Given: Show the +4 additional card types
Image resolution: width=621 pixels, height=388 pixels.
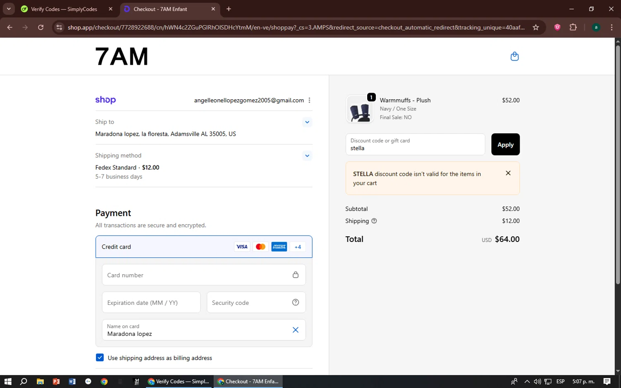Looking at the screenshot, I should click(298, 247).
